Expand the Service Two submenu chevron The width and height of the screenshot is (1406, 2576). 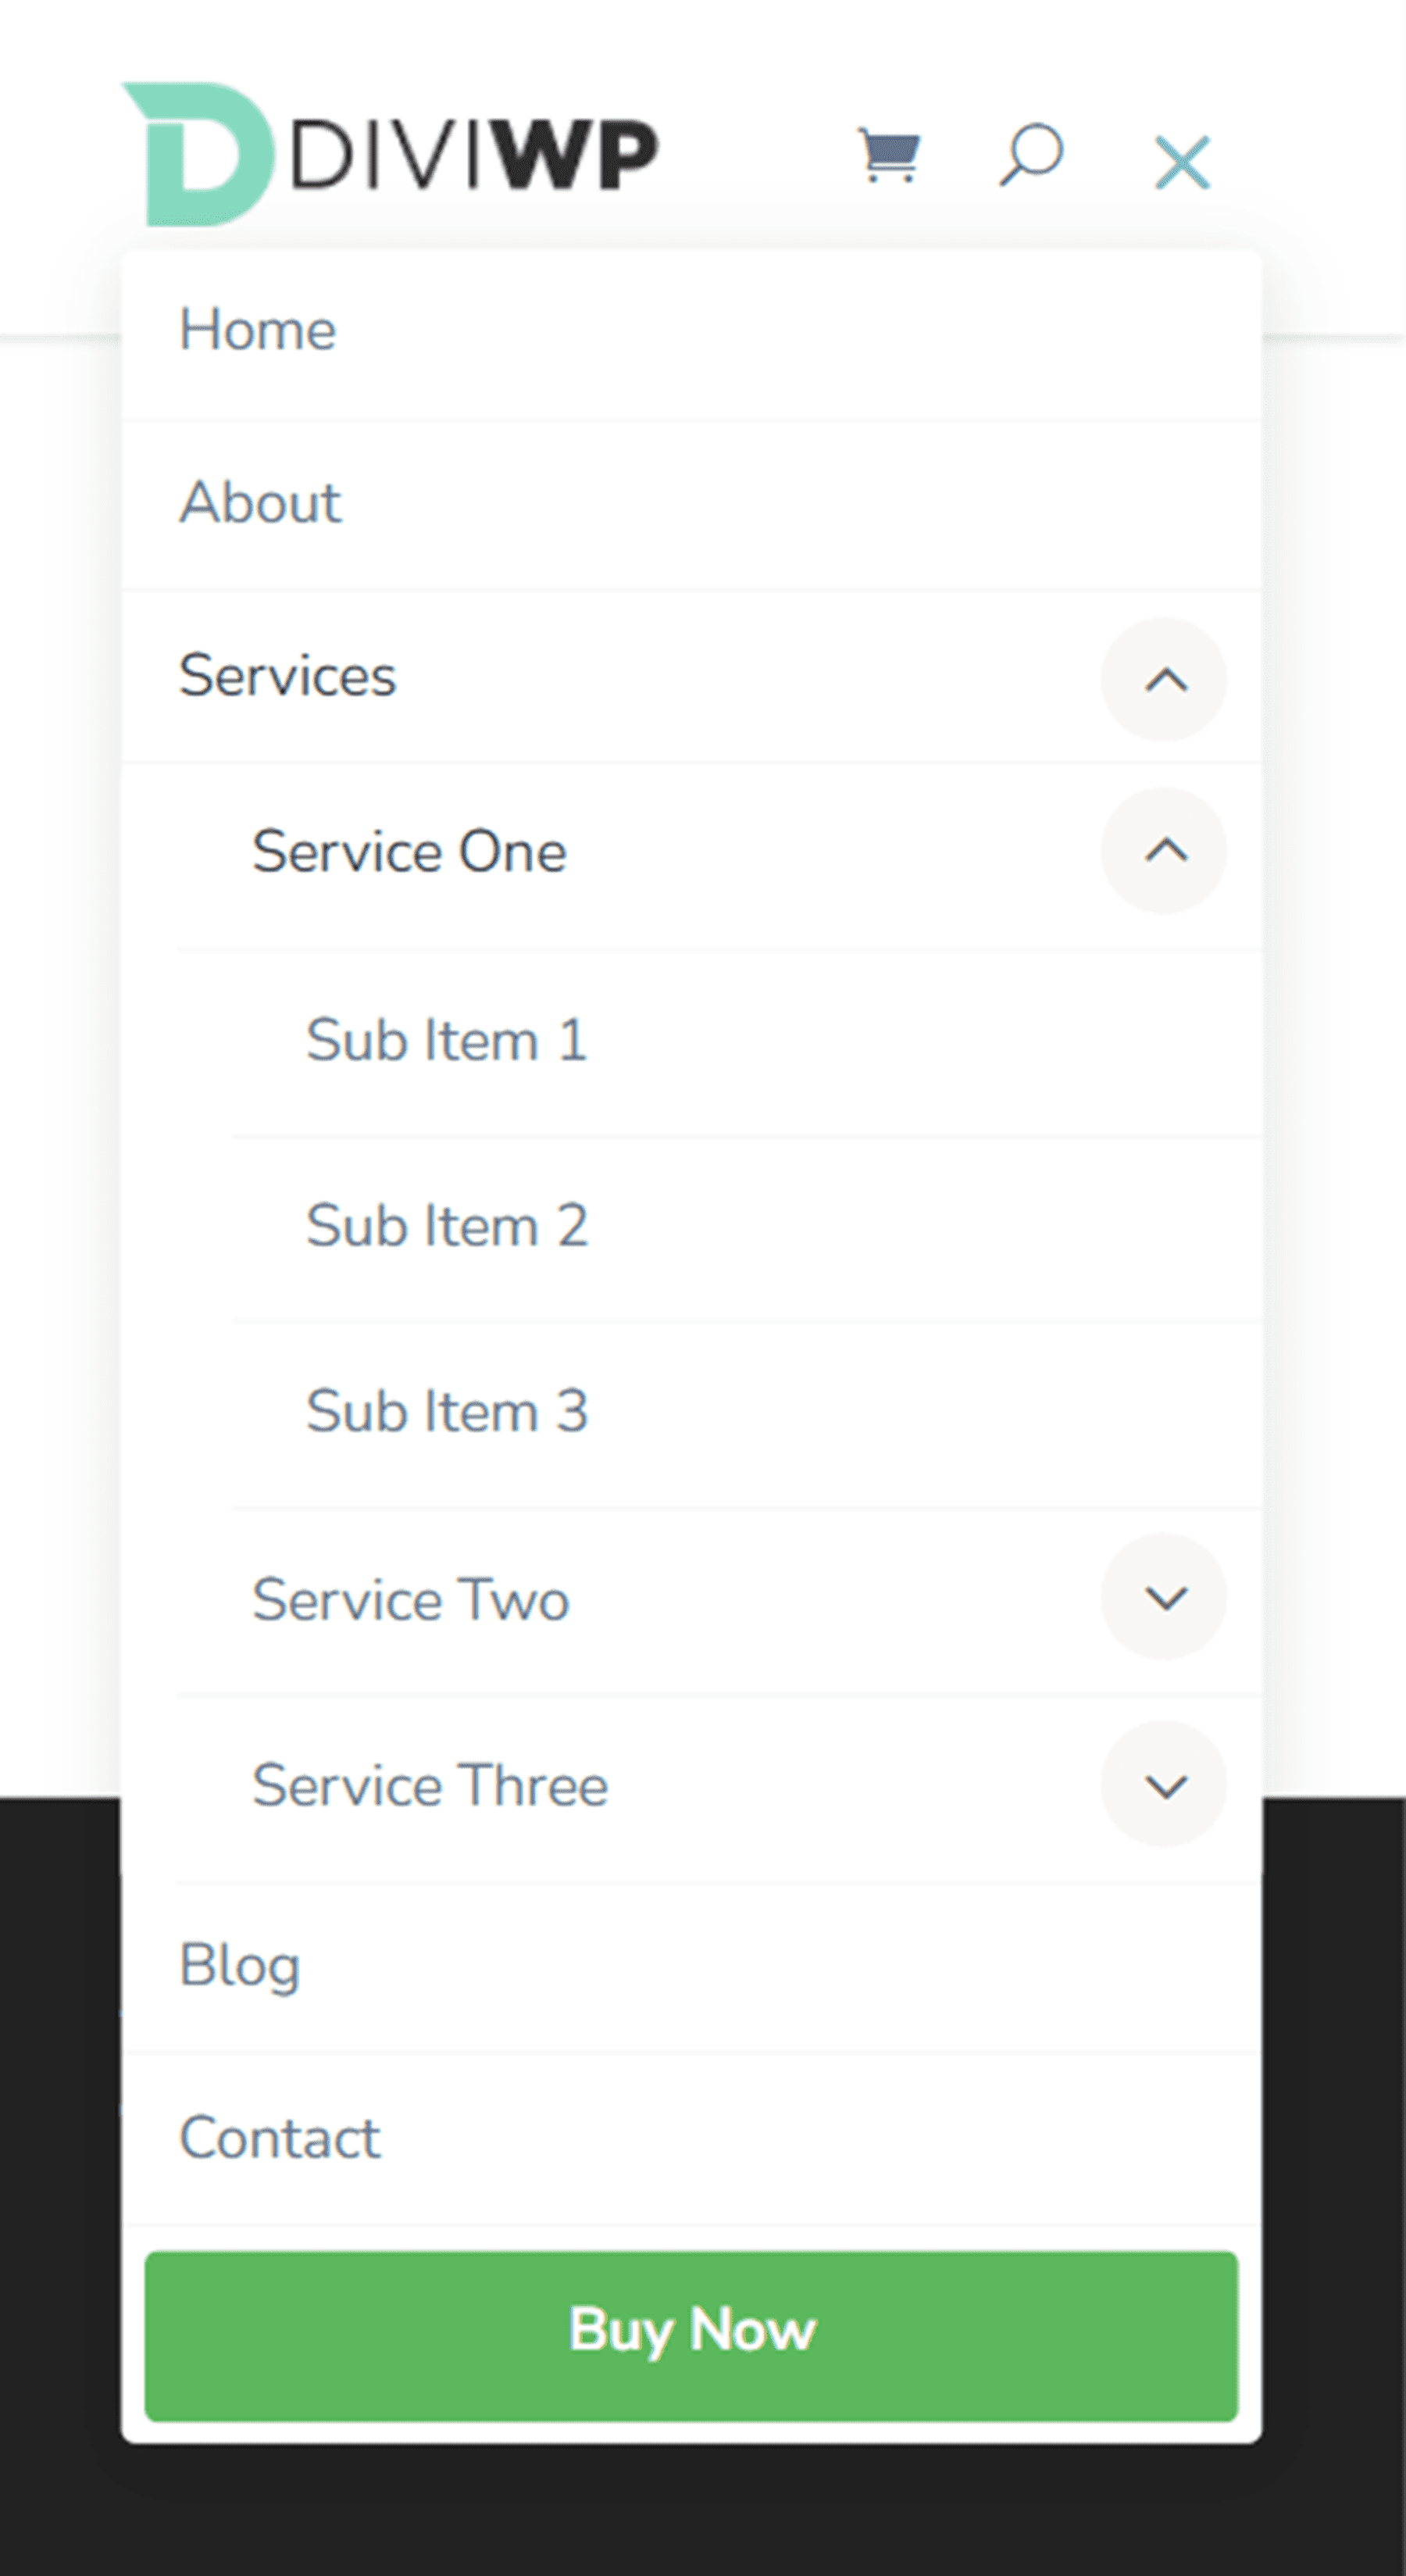pos(1164,1597)
